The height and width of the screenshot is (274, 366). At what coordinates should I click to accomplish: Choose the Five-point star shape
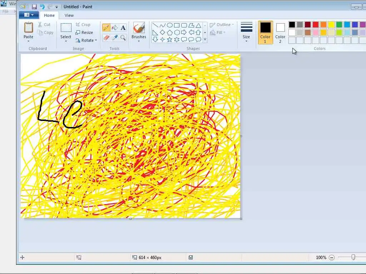coord(170,40)
